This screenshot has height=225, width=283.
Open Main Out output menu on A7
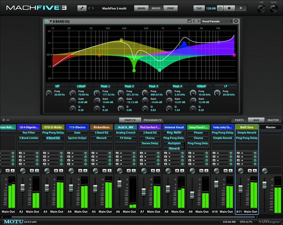[154, 212]
